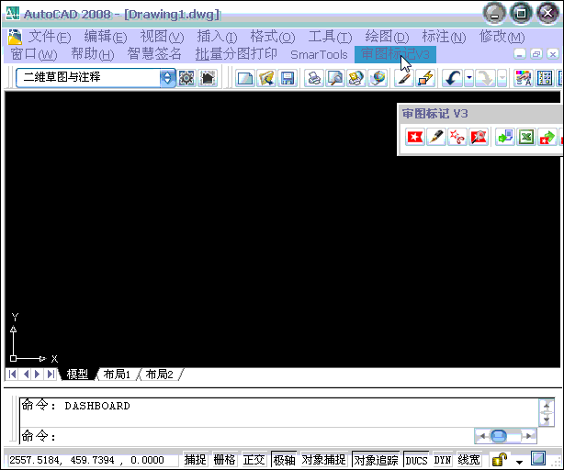The image size is (564, 470).
Task: Click the drawing document icon left of 文件 menu
Action: pos(15,37)
